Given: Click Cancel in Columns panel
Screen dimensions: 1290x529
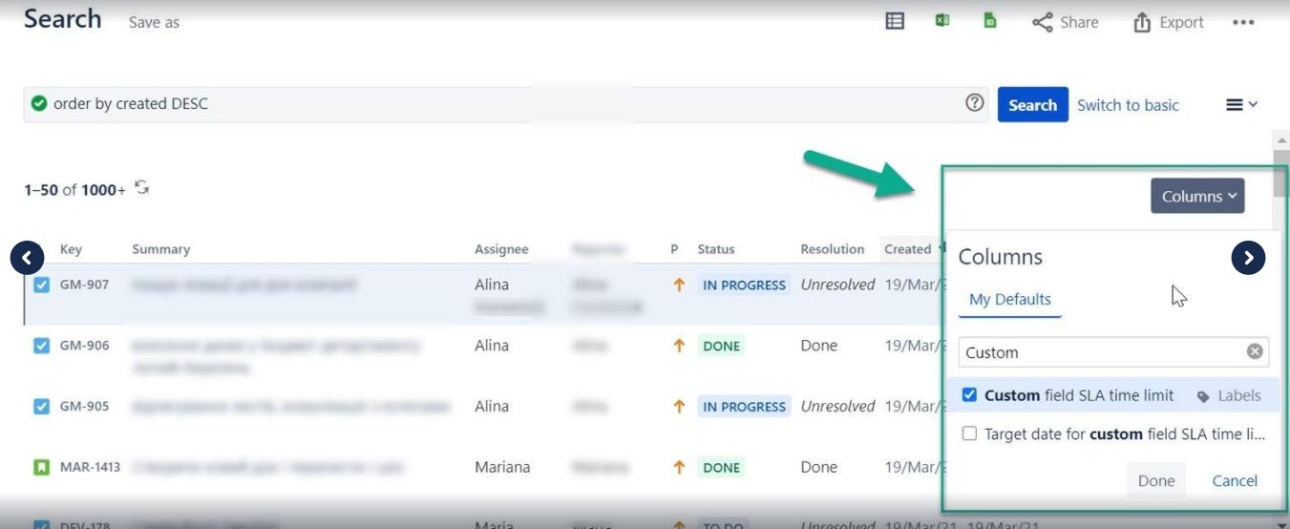Looking at the screenshot, I should (1235, 480).
